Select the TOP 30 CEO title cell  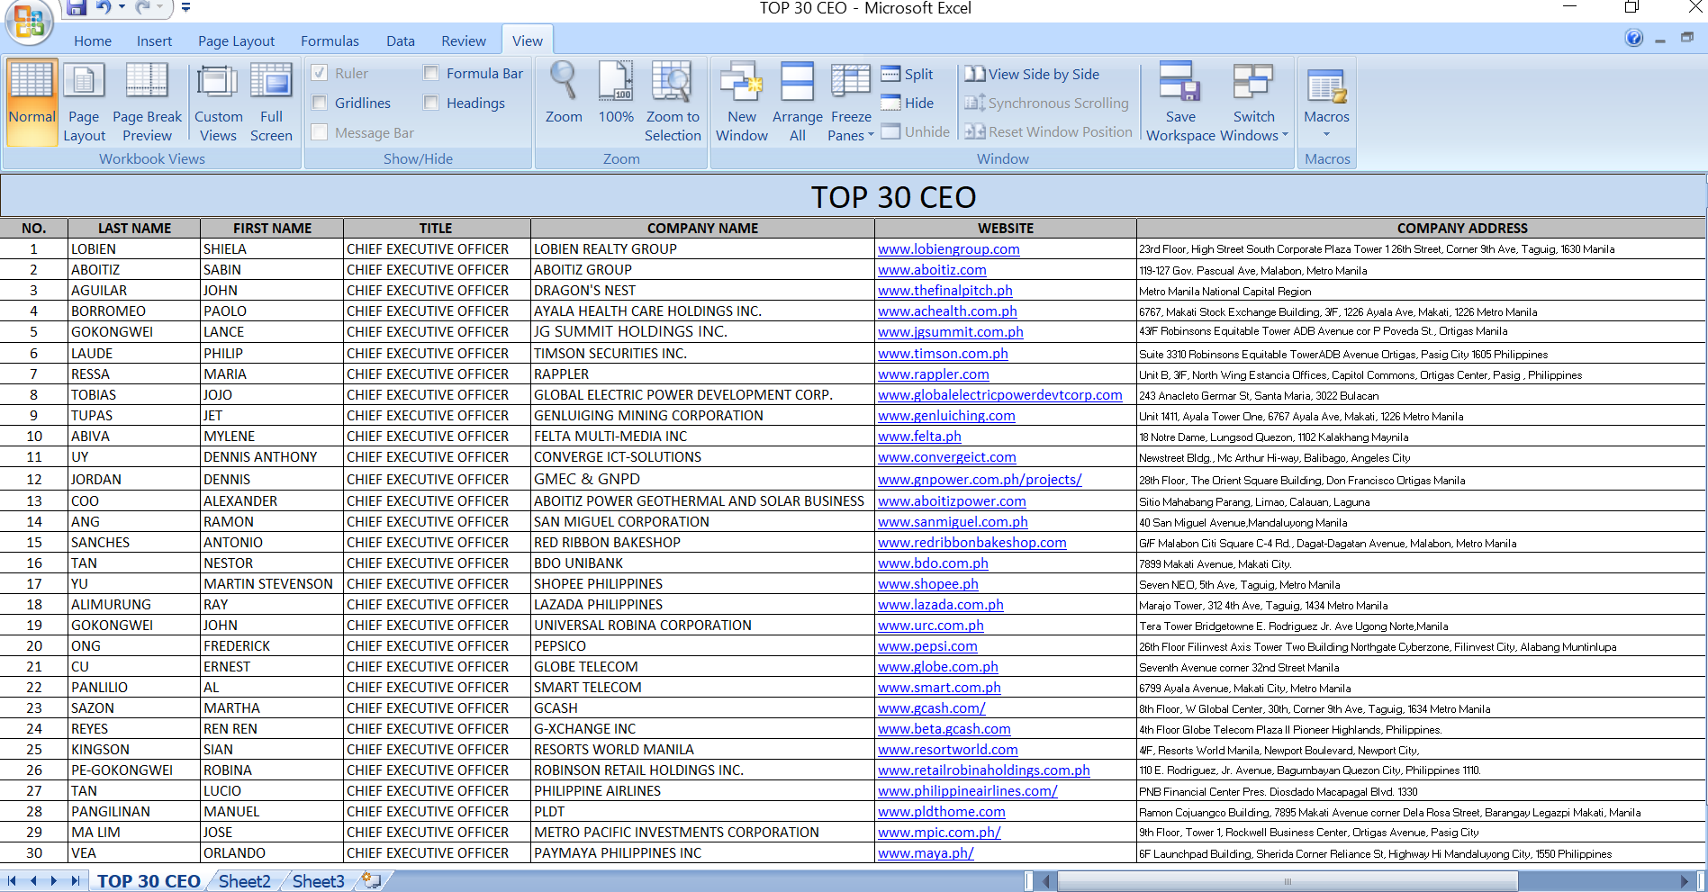point(854,196)
